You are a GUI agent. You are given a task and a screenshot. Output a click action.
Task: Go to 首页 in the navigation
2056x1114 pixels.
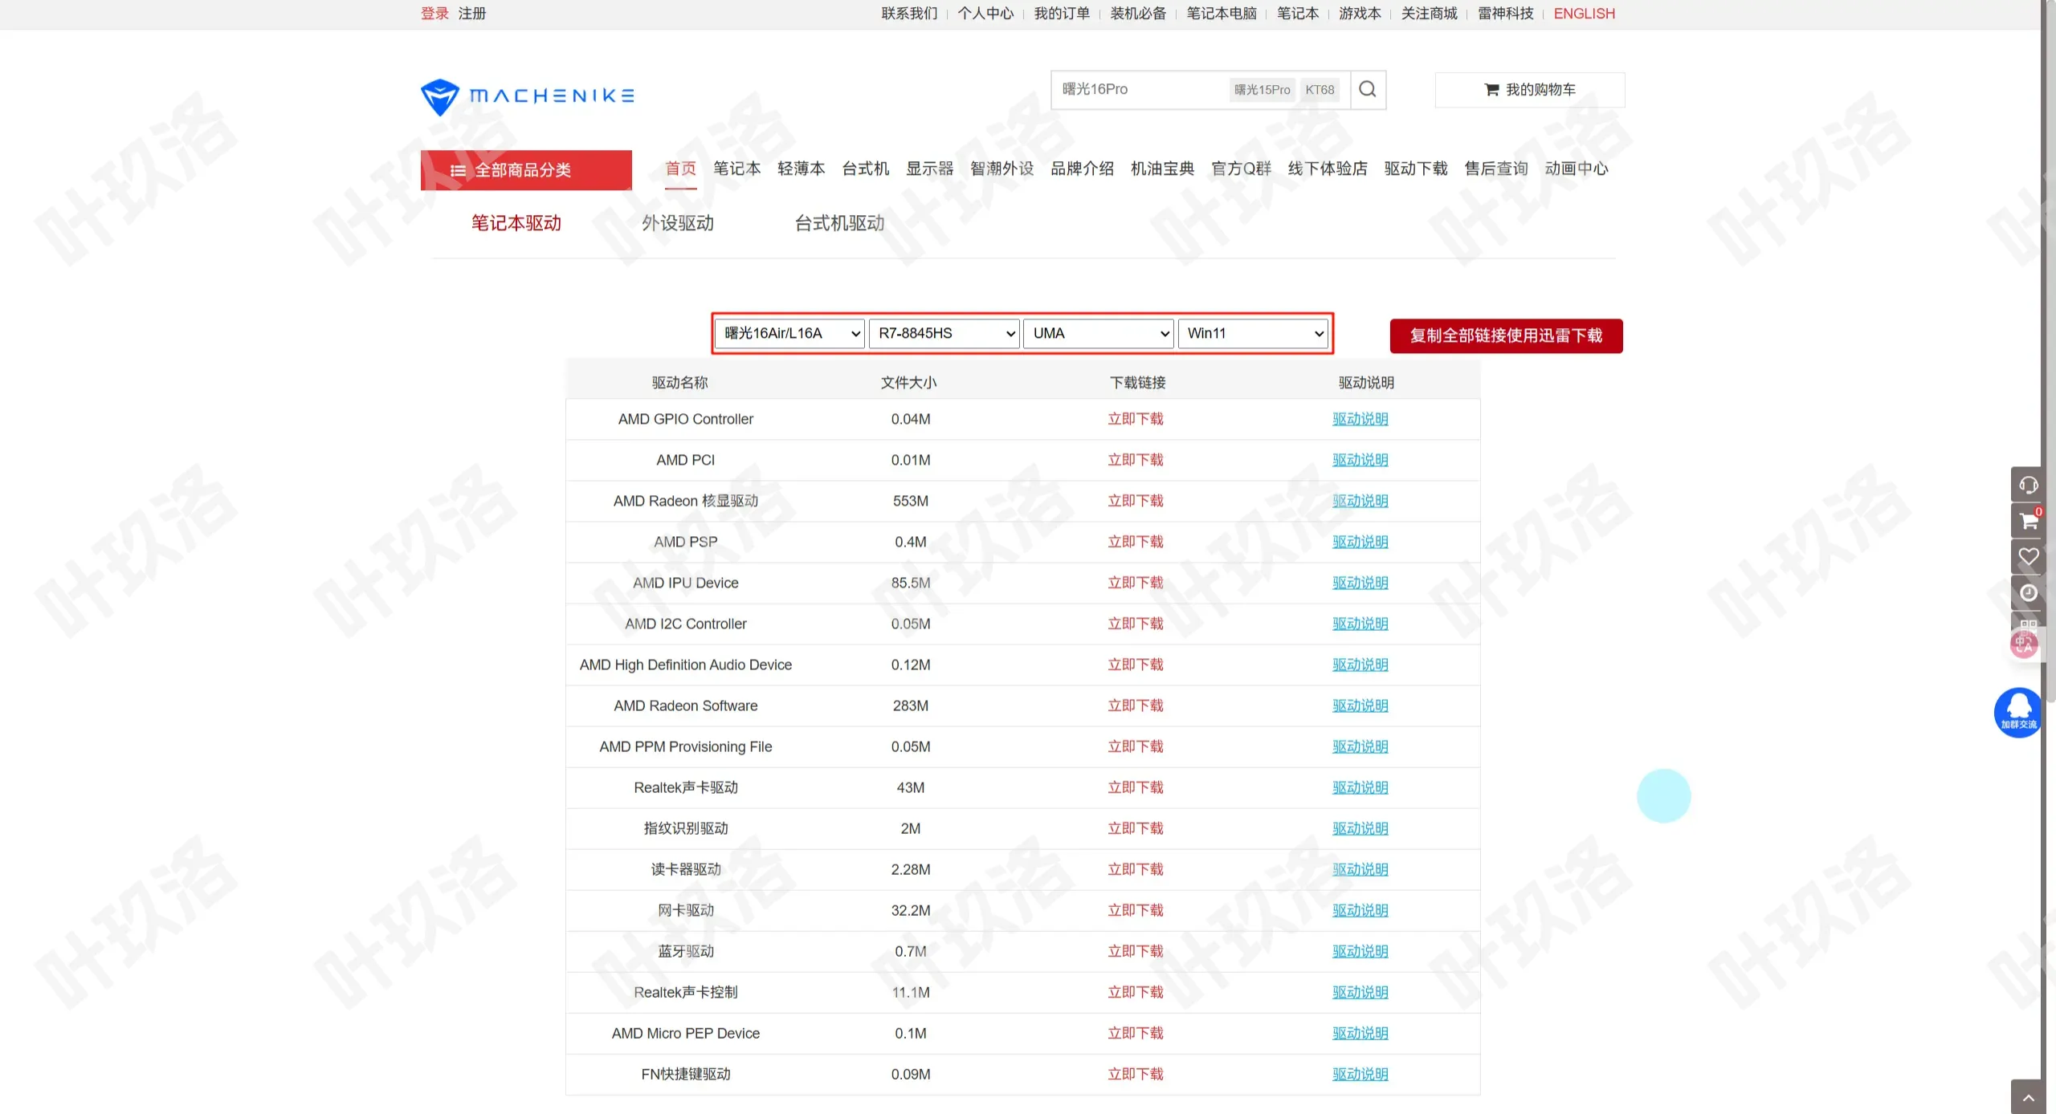coord(681,169)
